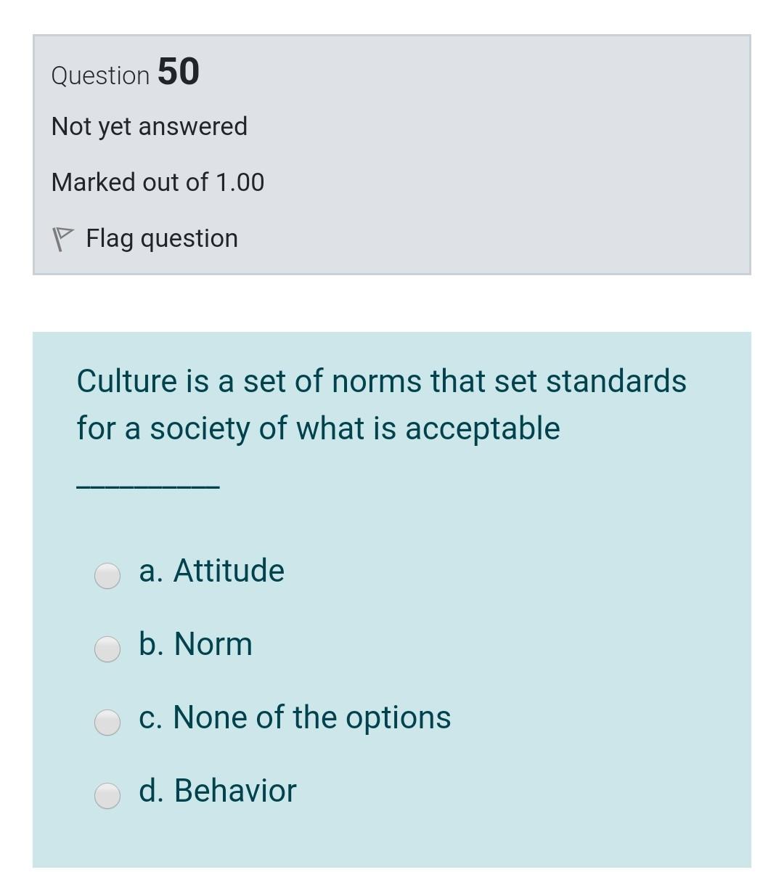Select radio button for option b. Norm
Viewport: 784px width, 883px height.
pyautogui.click(x=107, y=650)
